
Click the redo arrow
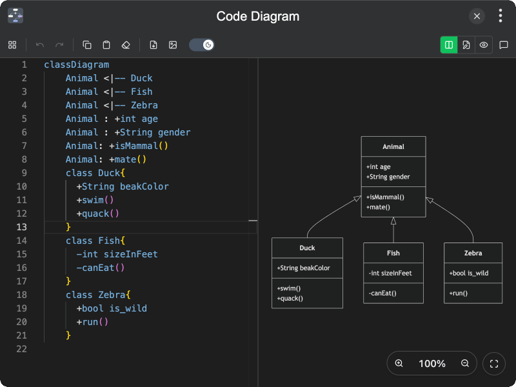coord(59,45)
